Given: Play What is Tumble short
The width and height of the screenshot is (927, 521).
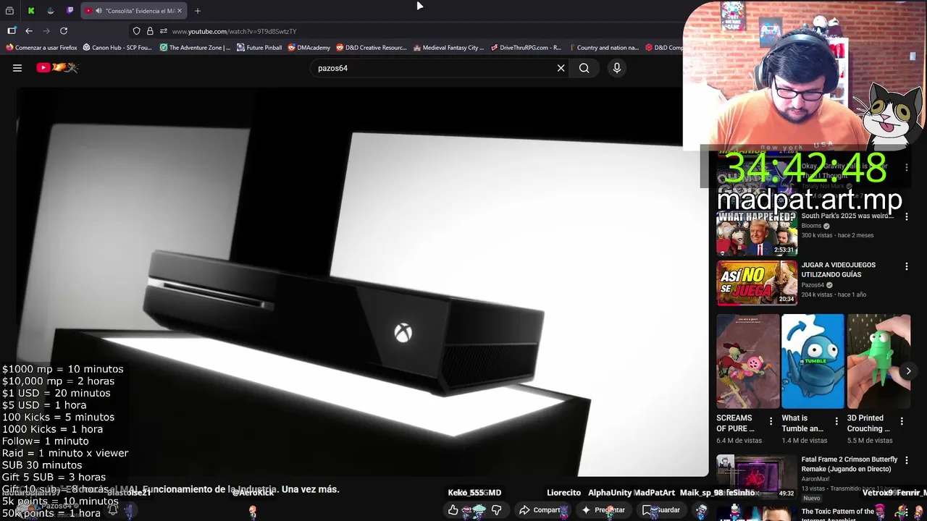Looking at the screenshot, I should tap(813, 361).
